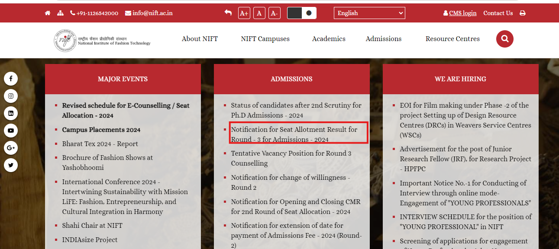Expand the NIFT Campuses menu
Screen dimensions: 559x249
pyautogui.click(x=265, y=39)
